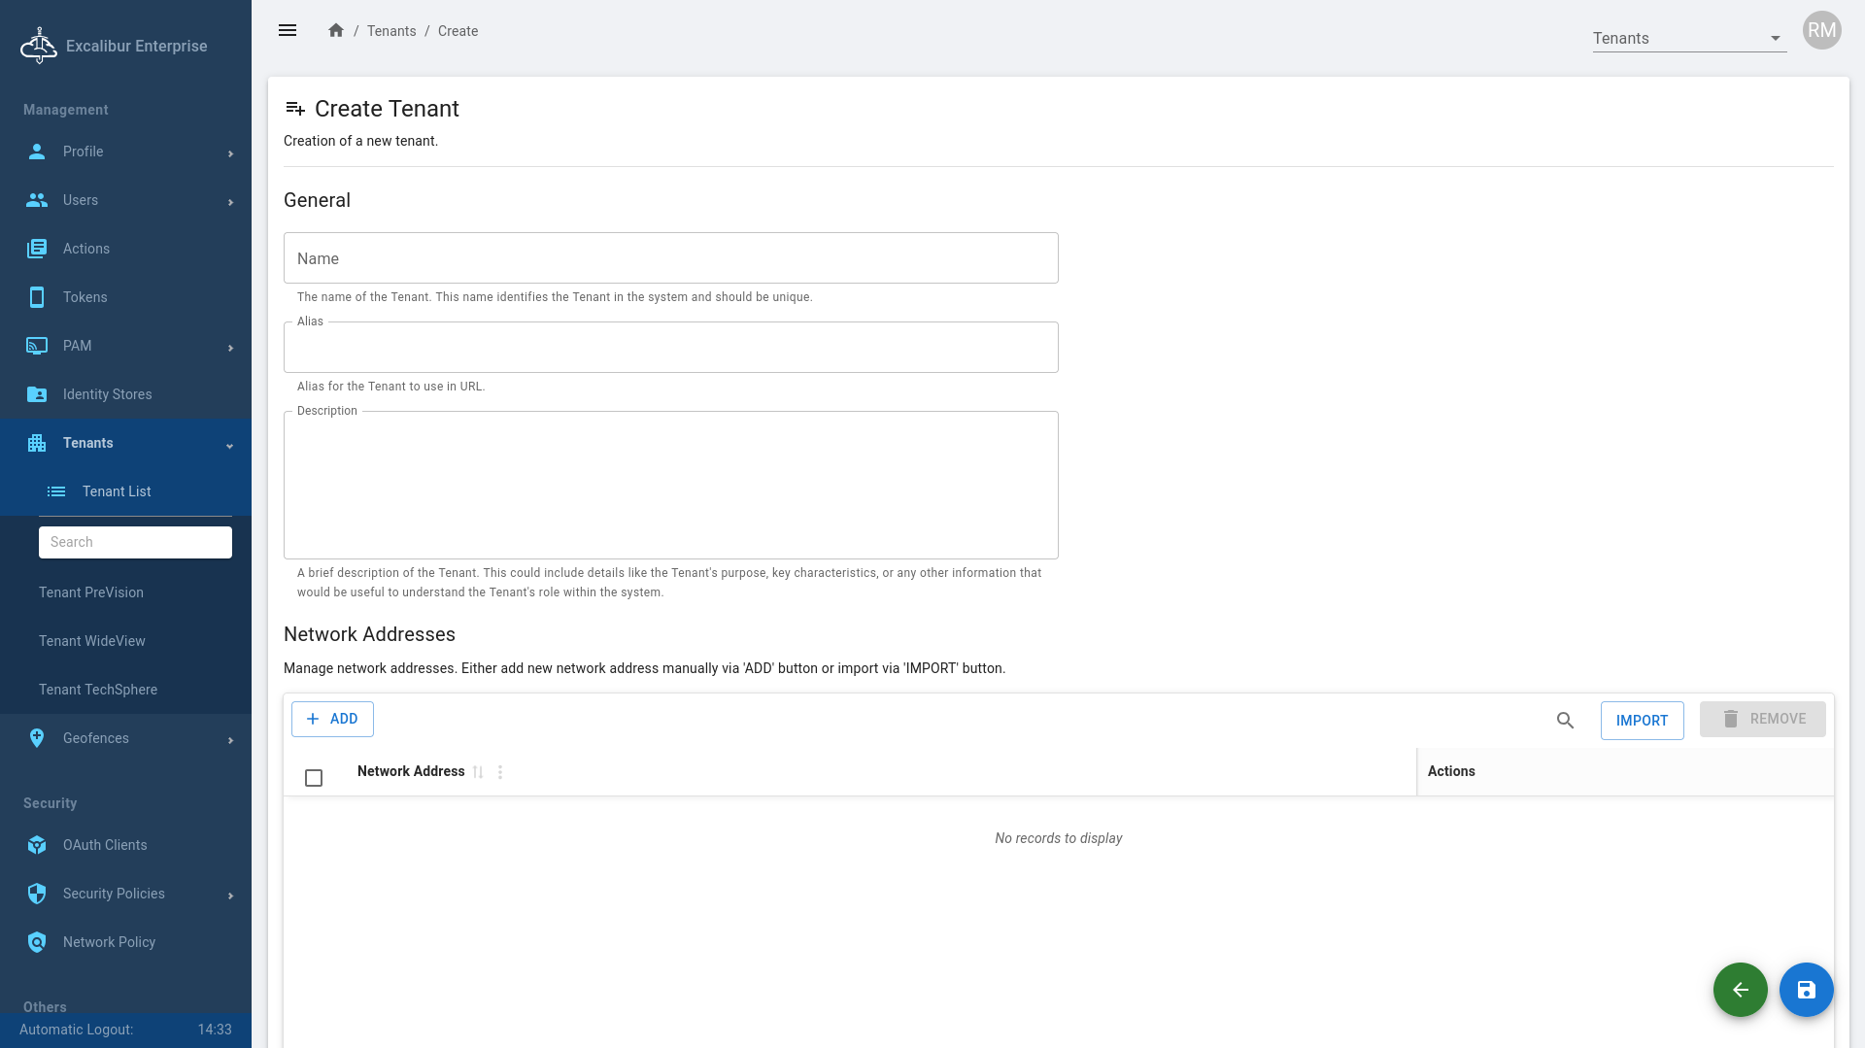Click the ADD network address button
1865x1048 pixels.
pyautogui.click(x=332, y=719)
